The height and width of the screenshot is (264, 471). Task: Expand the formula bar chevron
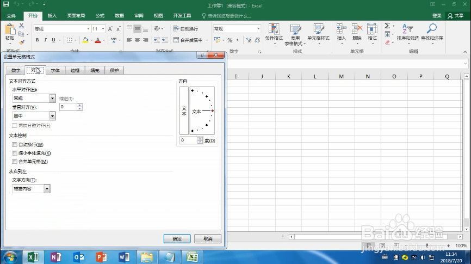pyautogui.click(x=466, y=64)
